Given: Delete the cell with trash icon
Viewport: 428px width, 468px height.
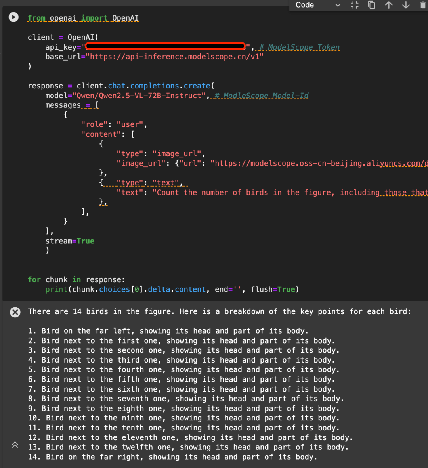Looking at the screenshot, I should click(x=422, y=5).
